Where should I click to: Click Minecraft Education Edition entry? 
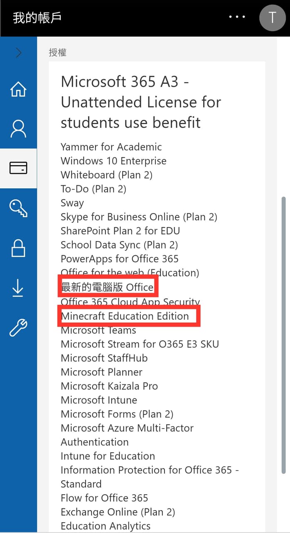click(x=125, y=316)
